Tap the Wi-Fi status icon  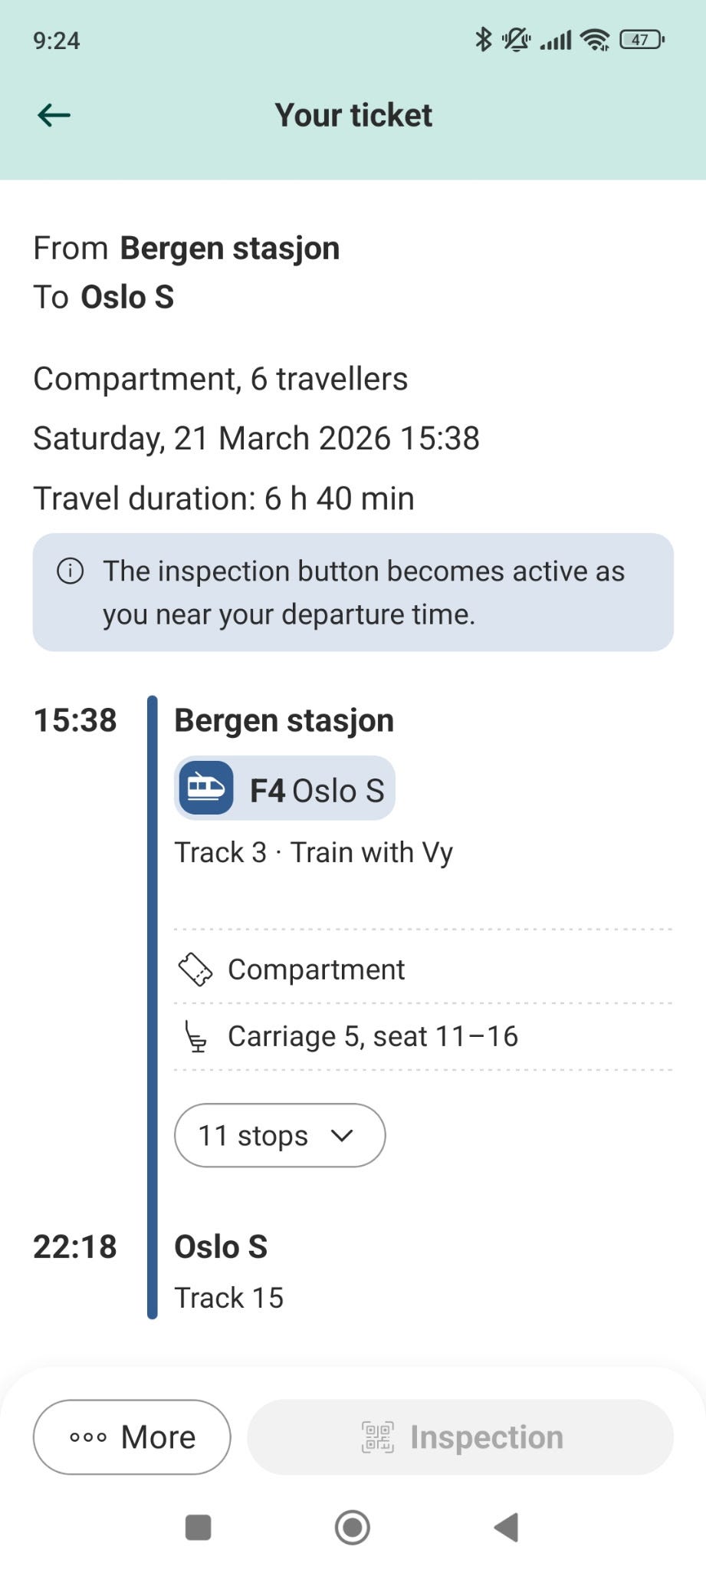(x=595, y=40)
